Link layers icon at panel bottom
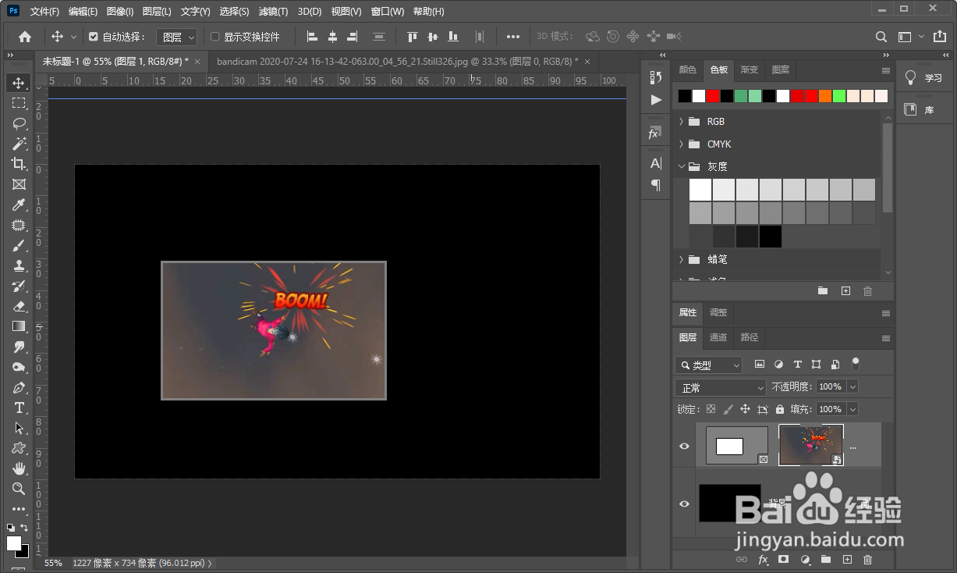This screenshot has width=957, height=573. click(742, 560)
